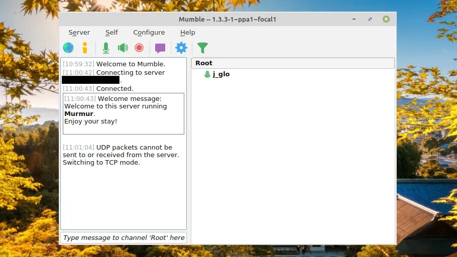Focus the message box for channel 'Root'

pos(124,238)
